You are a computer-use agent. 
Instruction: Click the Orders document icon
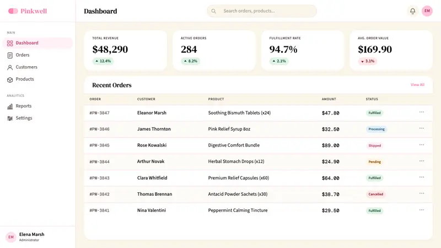pyautogui.click(x=10, y=56)
